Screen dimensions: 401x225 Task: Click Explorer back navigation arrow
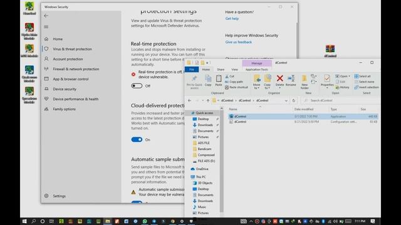[x=189, y=101]
